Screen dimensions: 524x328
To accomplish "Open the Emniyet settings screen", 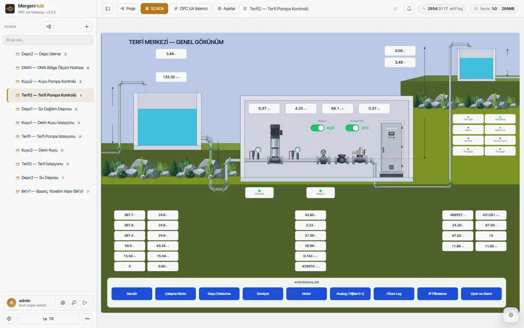I will click(x=263, y=294).
